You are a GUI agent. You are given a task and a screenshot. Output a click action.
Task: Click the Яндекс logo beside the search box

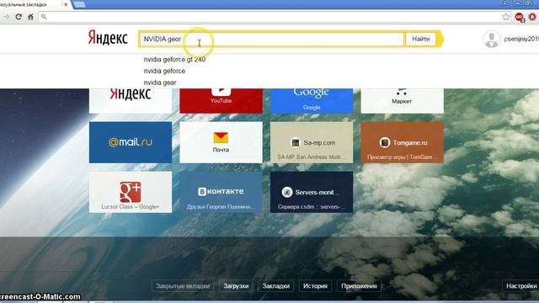[x=108, y=38]
